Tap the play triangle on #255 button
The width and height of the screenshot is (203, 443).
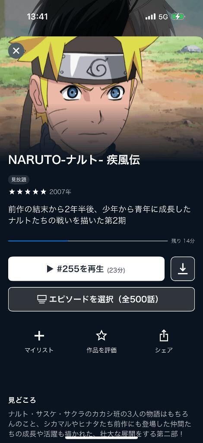[50, 269]
